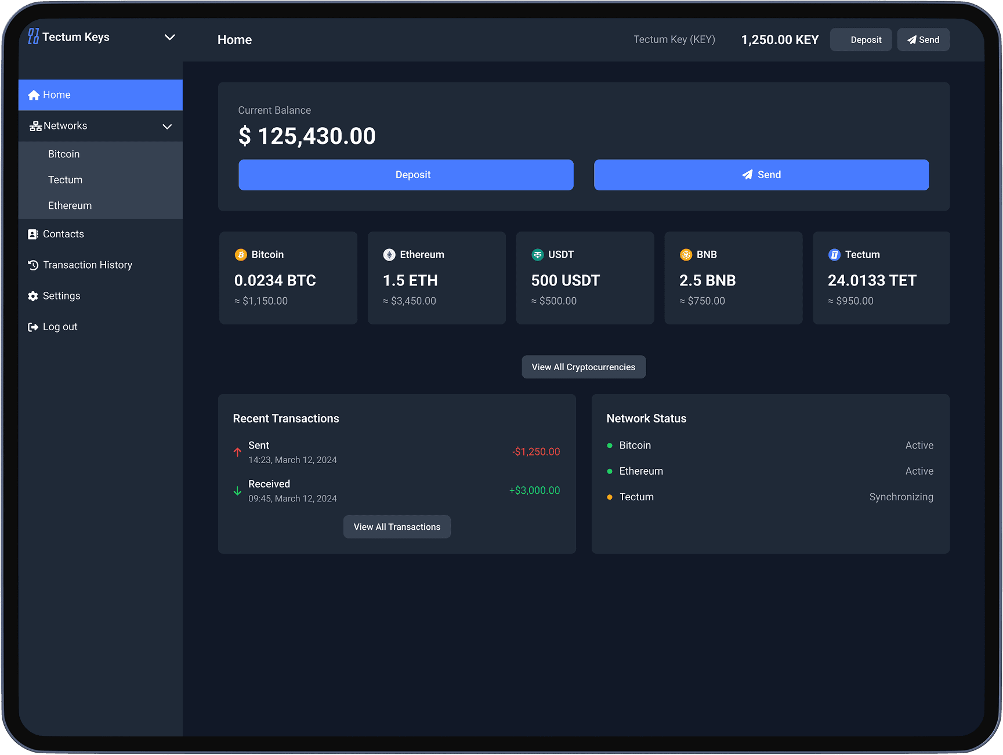Click the Tectum coin icon
The height and width of the screenshot is (755, 1003).
834,255
